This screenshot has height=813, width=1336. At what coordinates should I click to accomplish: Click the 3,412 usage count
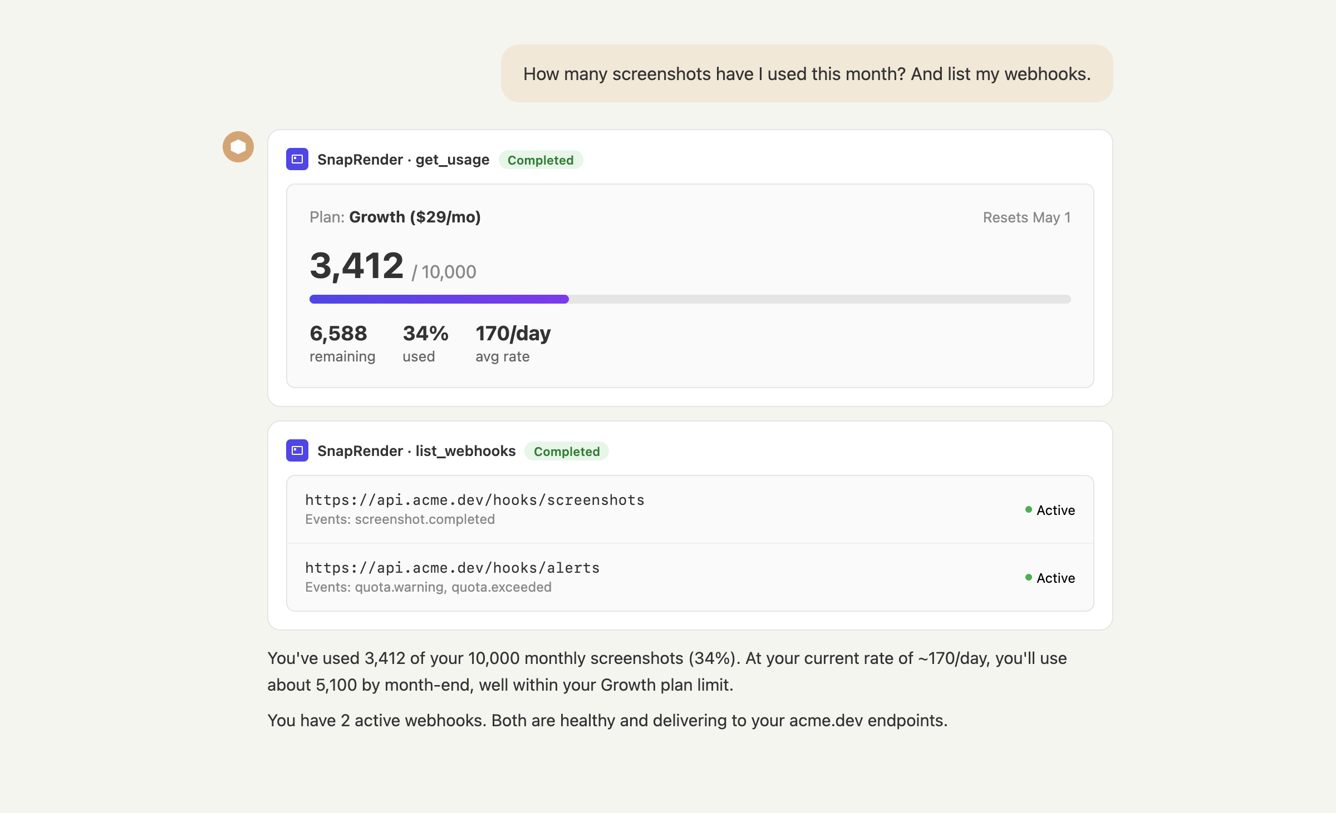356,265
